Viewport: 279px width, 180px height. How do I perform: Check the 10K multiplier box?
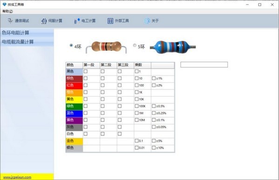pyautogui.click(x=136, y=99)
